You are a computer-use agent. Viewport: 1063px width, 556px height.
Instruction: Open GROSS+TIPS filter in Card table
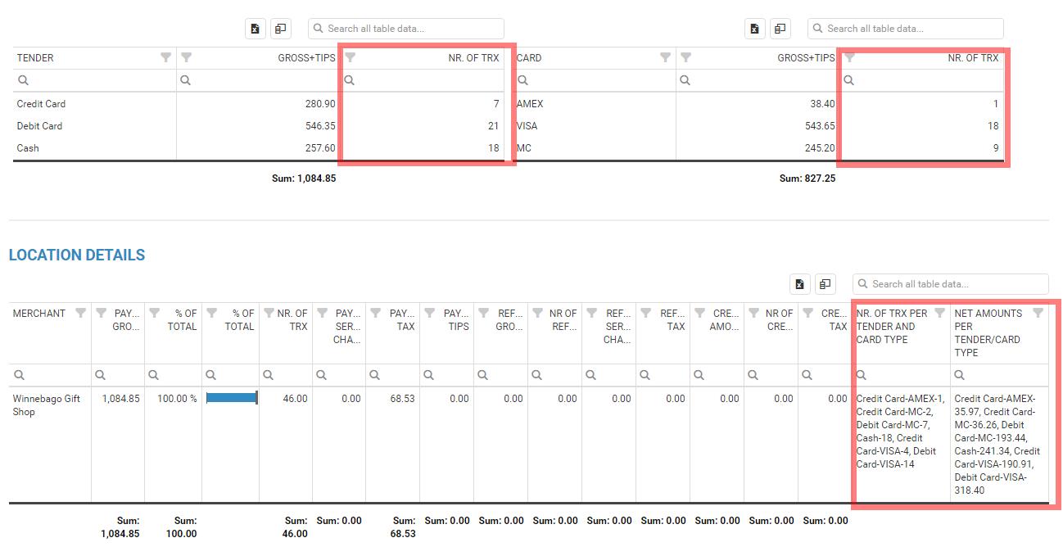coord(685,58)
